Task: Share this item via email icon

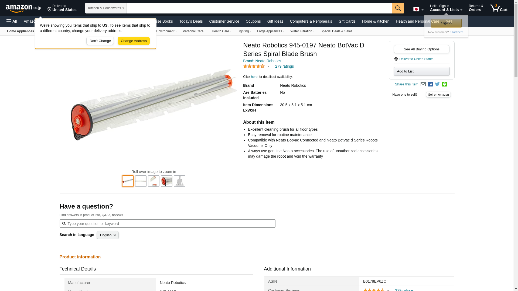Action: point(423,84)
